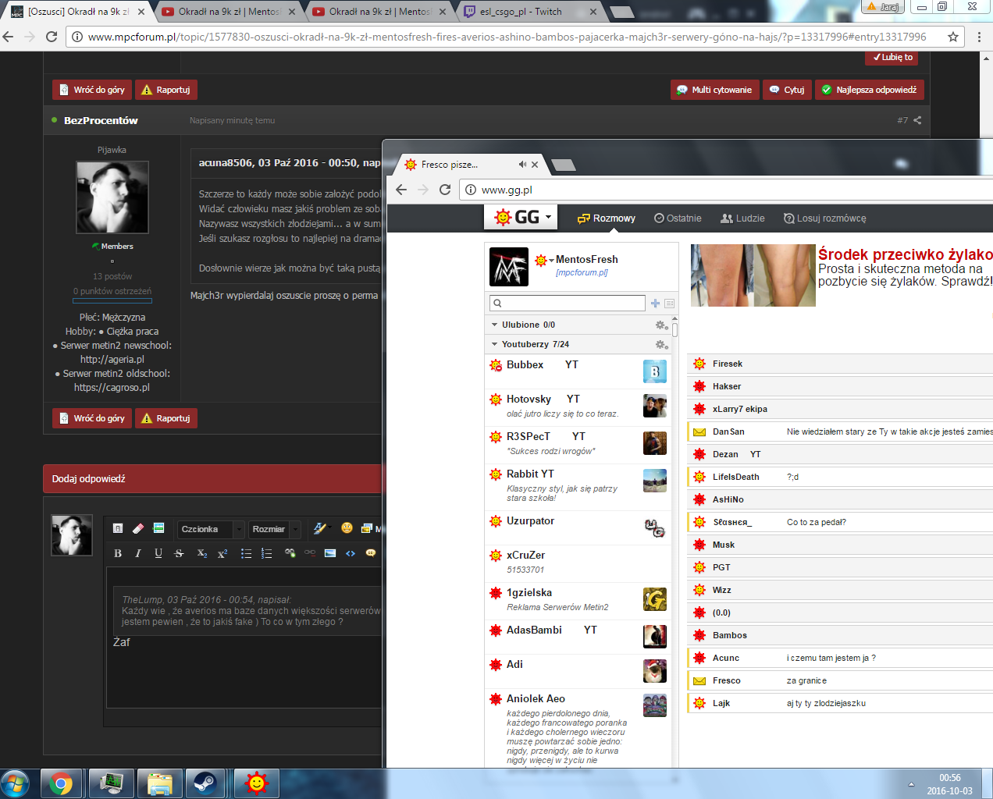The height and width of the screenshot is (799, 993).
Task: Click upper Wróć do góry button
Action: tap(92, 90)
